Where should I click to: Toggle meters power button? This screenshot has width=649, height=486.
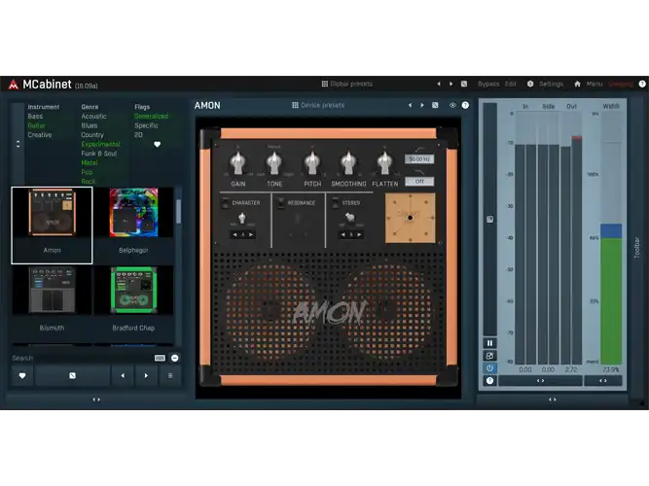tap(489, 368)
